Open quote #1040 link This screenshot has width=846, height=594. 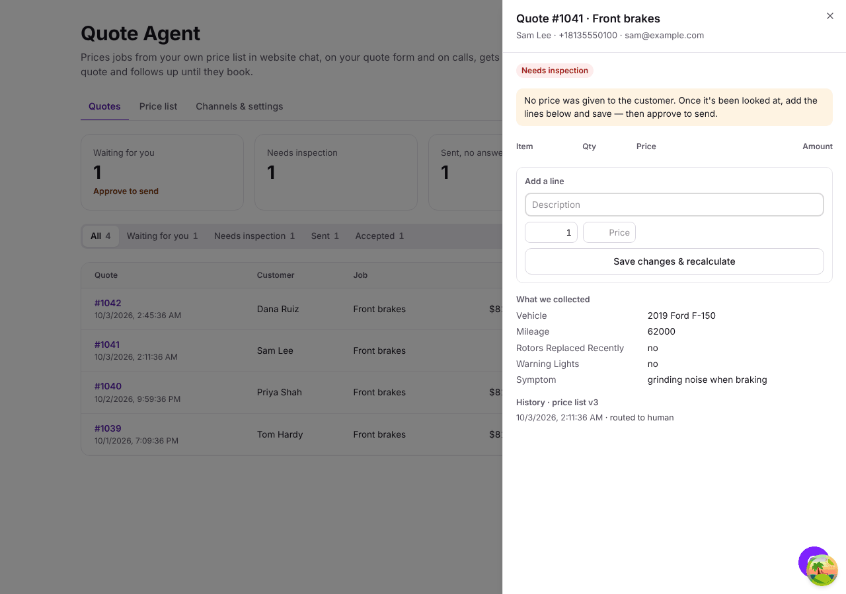click(108, 386)
